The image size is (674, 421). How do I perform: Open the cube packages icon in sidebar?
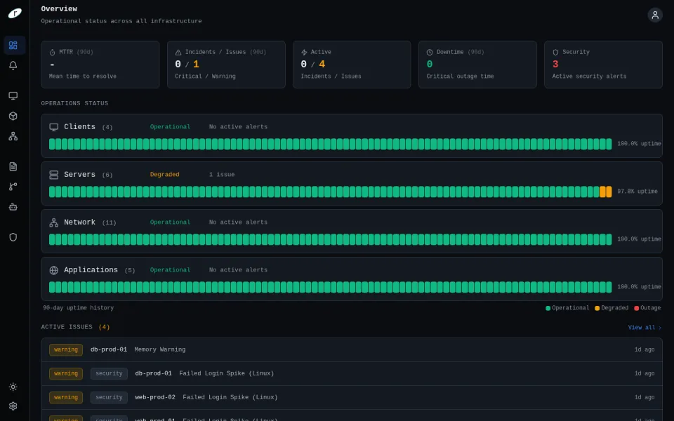[13, 116]
